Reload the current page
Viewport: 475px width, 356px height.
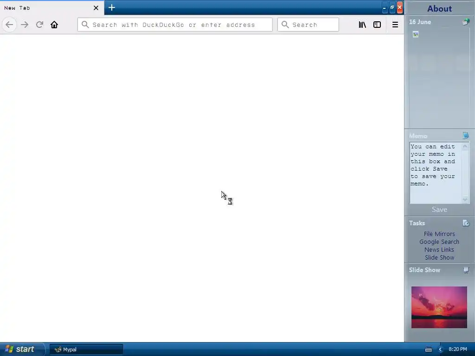[x=39, y=25]
